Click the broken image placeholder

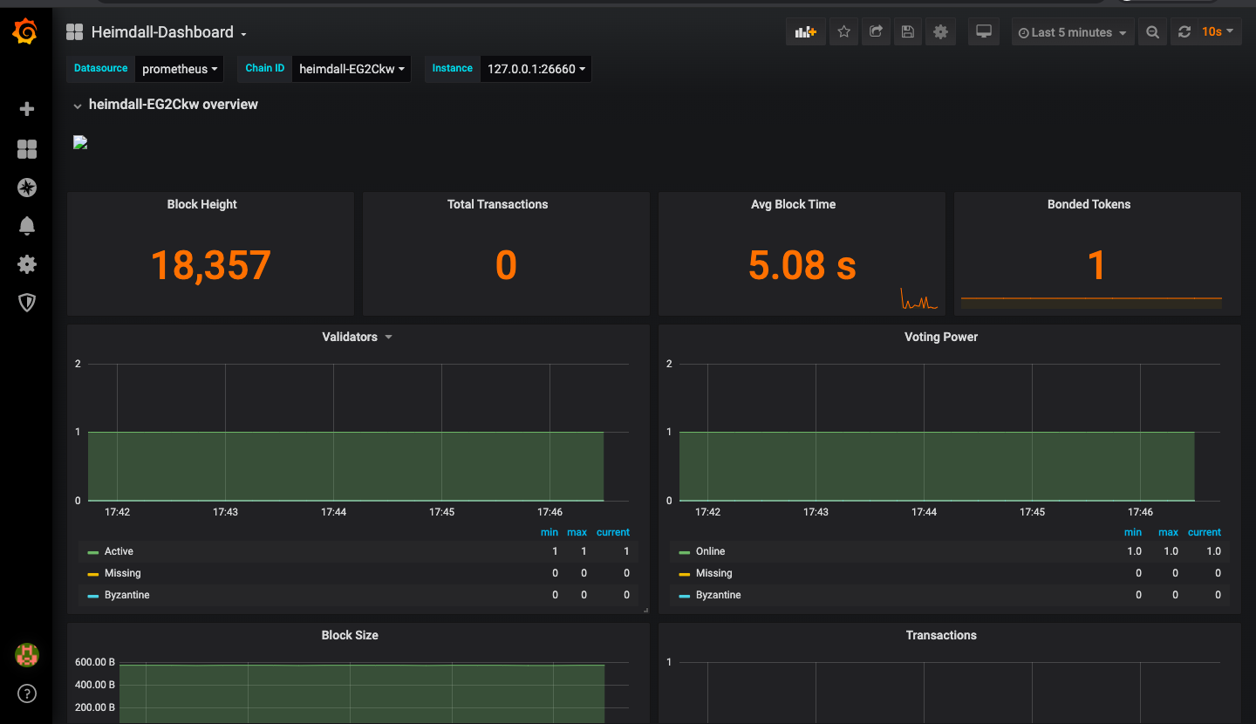pos(80,143)
